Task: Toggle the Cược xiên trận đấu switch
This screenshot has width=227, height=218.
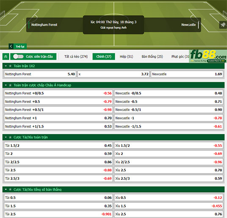Action: click(18, 57)
